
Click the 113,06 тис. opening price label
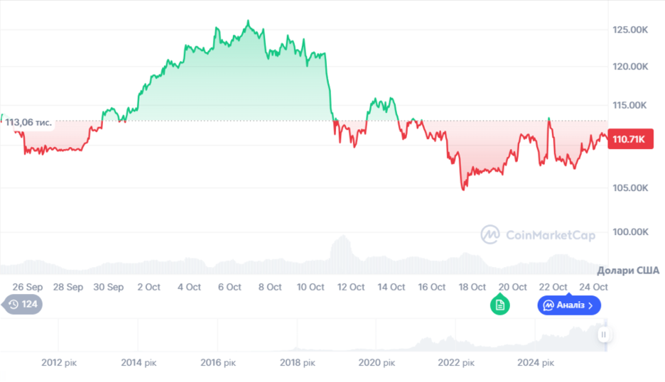click(28, 122)
